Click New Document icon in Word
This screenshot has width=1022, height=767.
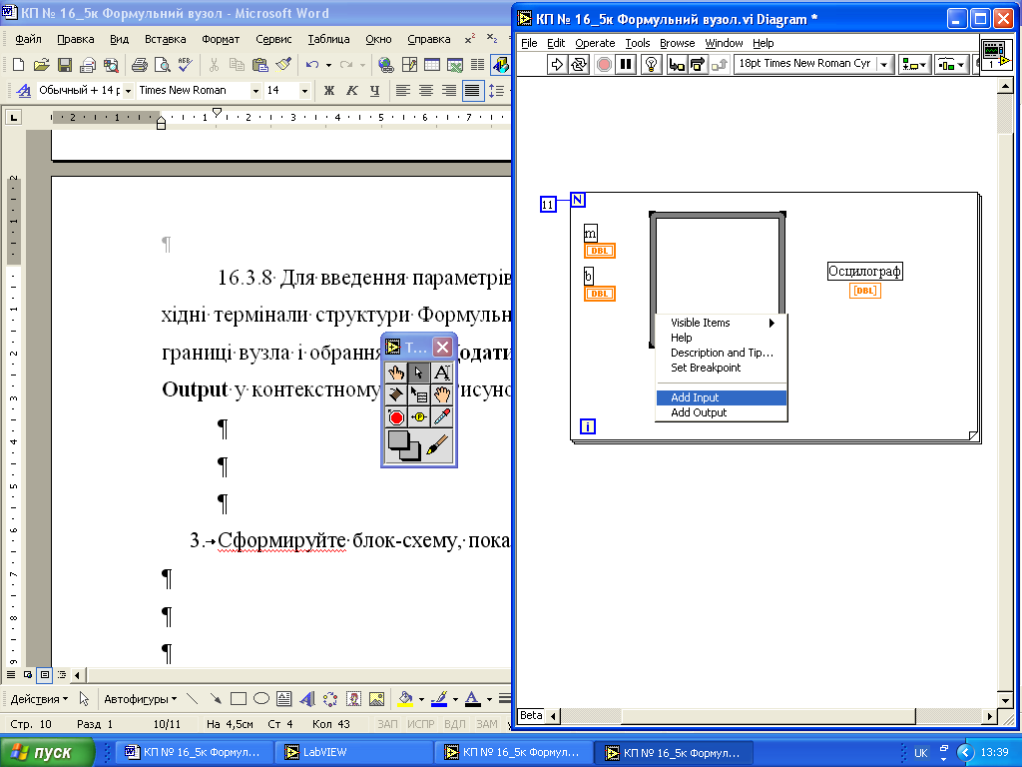coord(18,64)
